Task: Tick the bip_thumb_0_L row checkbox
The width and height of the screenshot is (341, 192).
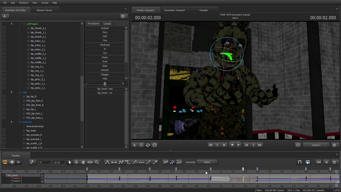Action: [x=4, y=28]
